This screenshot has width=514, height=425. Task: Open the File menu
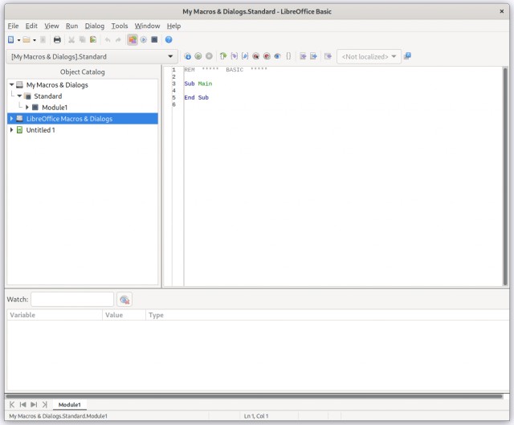coord(13,26)
